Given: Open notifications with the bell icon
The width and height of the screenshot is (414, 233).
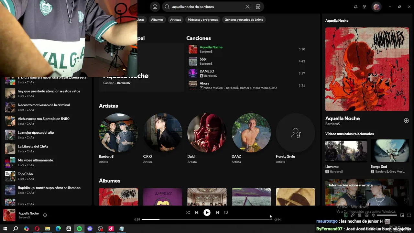Looking at the screenshot, I should pos(356,7).
